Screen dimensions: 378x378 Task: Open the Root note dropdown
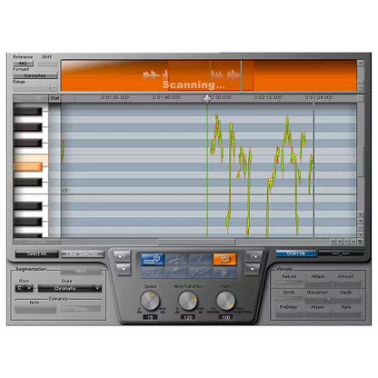point(25,288)
